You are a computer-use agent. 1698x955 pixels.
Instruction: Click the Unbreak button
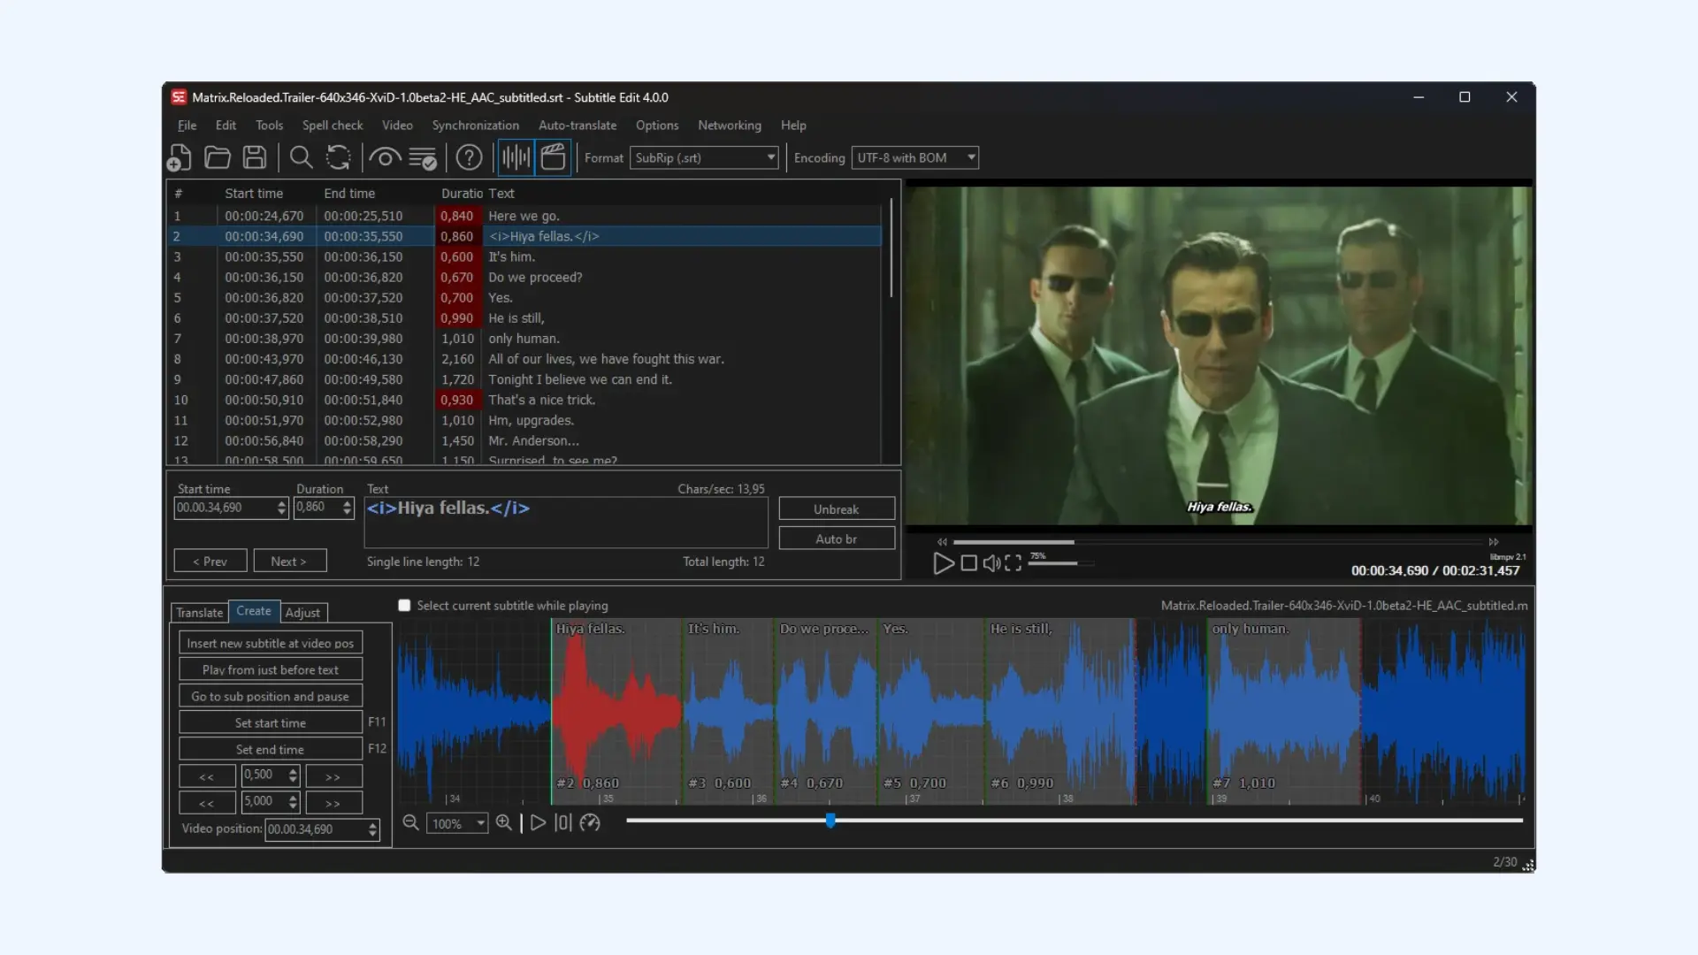point(837,509)
